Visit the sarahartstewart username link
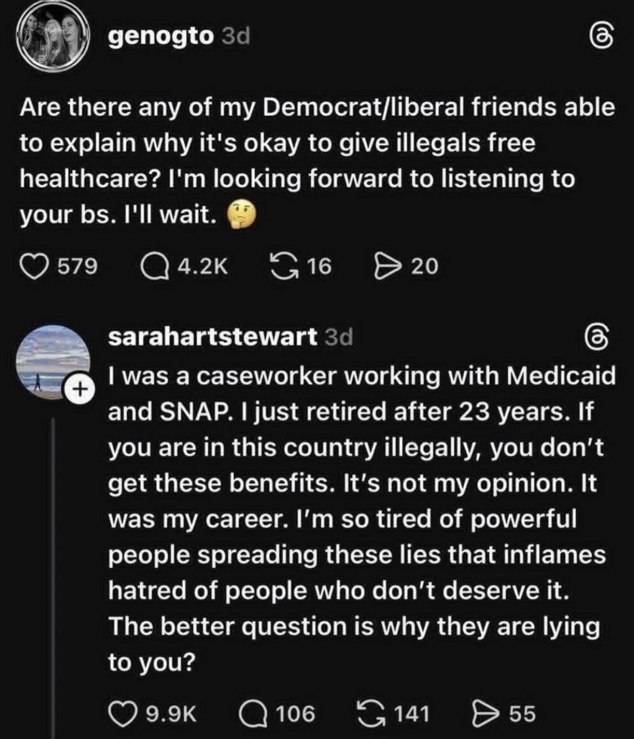Screen dimensions: 634x739 (x=211, y=337)
